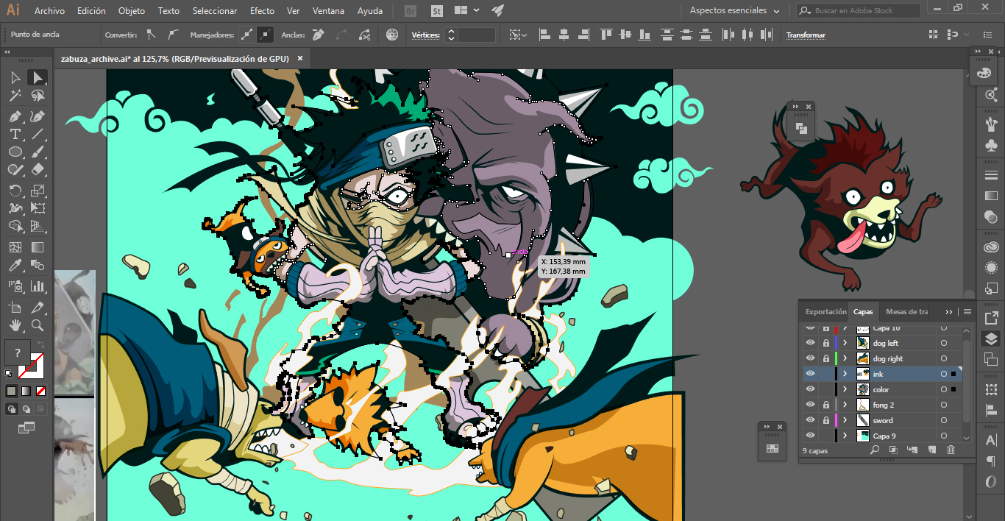Expand the sword layer

coord(845,420)
